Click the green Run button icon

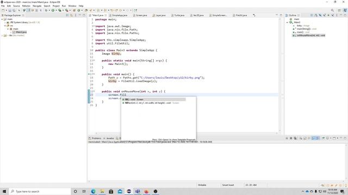(53, 10)
